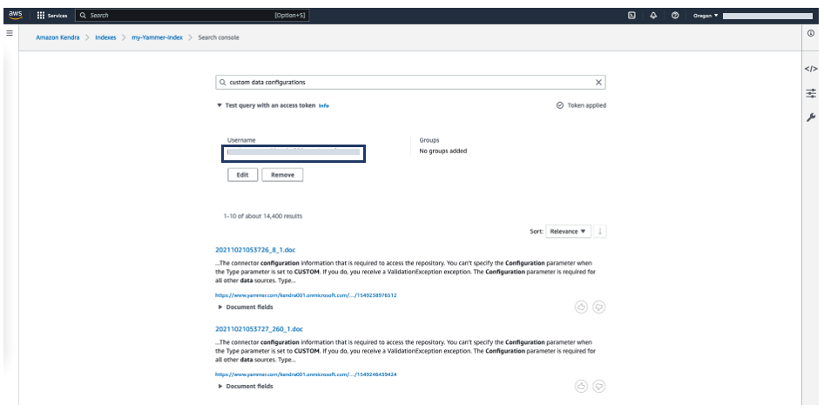Viewport: 824px width, 411px height.
Task: Open the Services grid menu
Action: tap(52, 16)
